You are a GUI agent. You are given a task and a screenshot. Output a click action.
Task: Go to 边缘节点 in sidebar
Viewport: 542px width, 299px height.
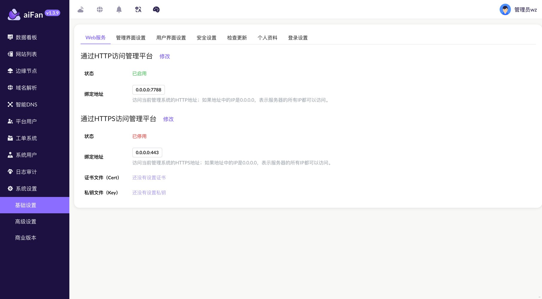click(26, 71)
